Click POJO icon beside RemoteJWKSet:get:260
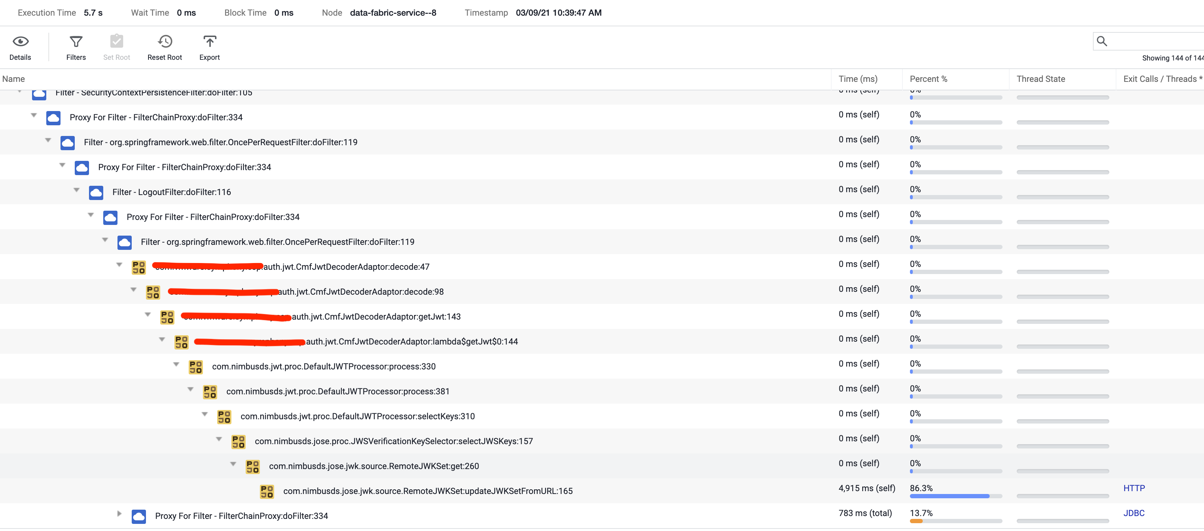Screen dimensions: 1204x531 click(x=253, y=467)
